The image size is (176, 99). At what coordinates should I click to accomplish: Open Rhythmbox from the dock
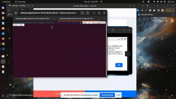[x=3, y=18]
